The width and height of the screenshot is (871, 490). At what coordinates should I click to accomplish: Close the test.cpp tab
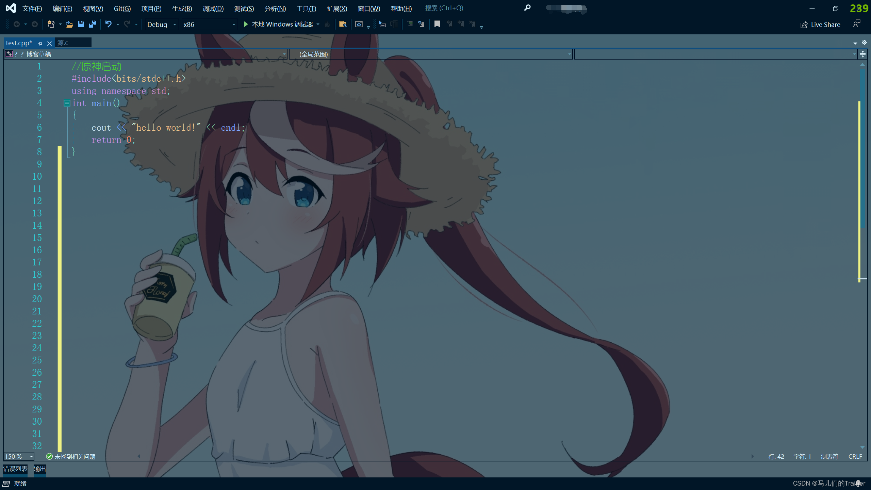click(49, 43)
